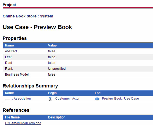This screenshot has width=153, height=125.
Task: Click the End column header
Action: 97,93
